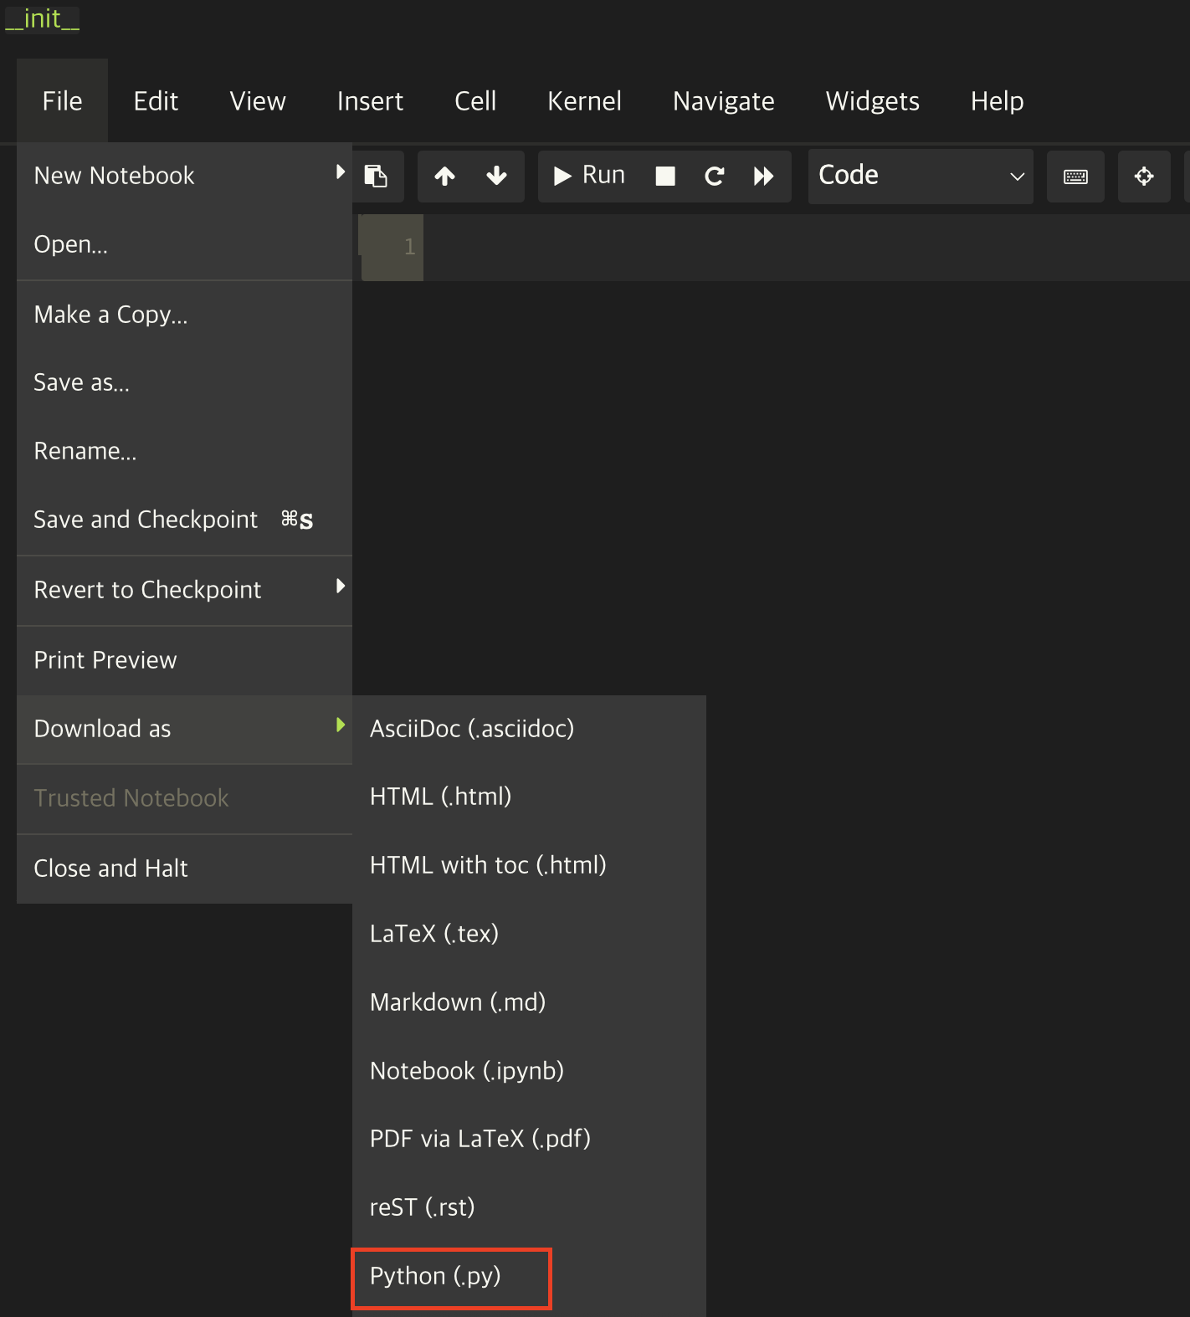Click Save and Checkpoint menu entry
The width and height of the screenshot is (1190, 1317).
pyautogui.click(x=184, y=520)
